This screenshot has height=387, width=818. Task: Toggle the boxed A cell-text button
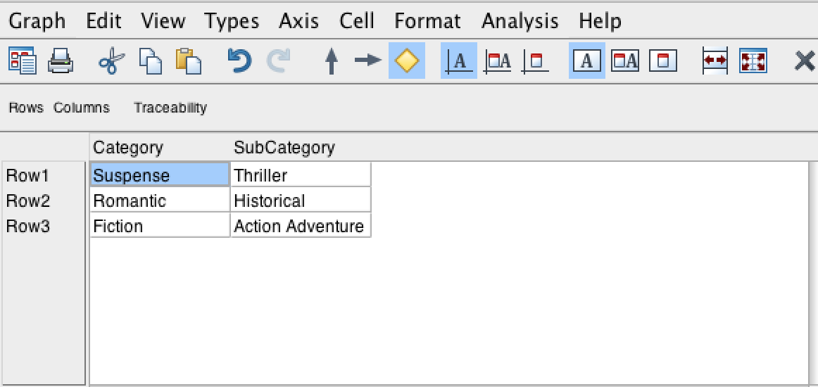[x=587, y=61]
